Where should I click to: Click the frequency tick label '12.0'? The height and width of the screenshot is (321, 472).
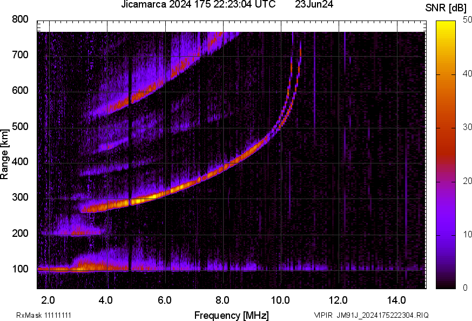tap(339, 300)
